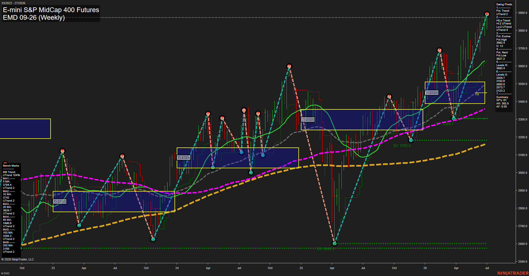Click the 3200.0 price axis label
Viewport: 529px width, 276px height.
(522, 137)
